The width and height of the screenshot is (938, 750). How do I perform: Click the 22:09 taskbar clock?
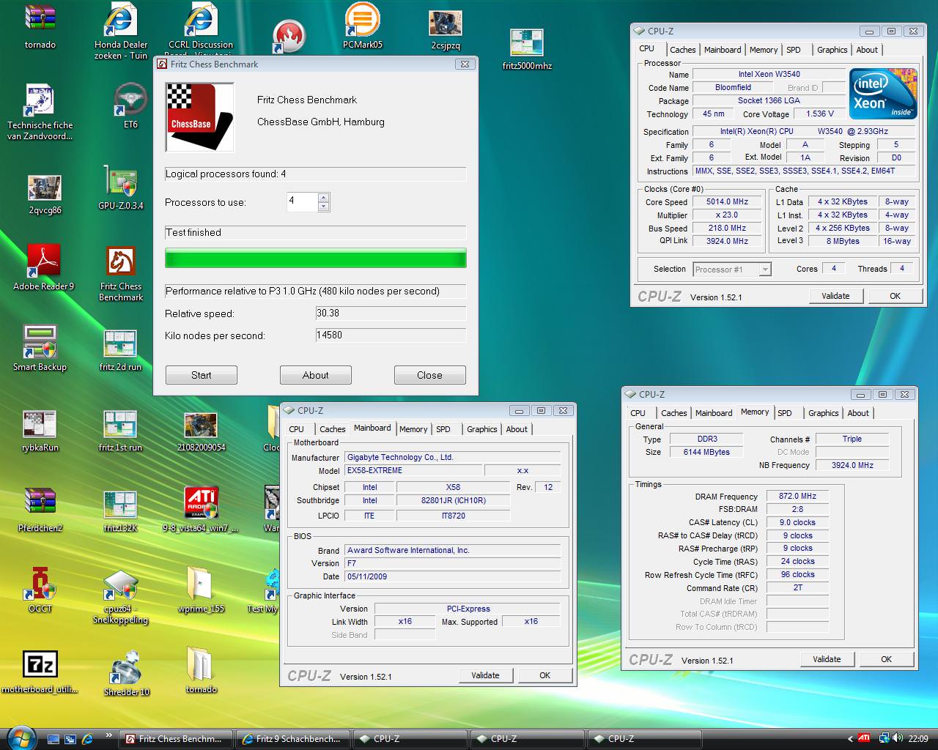click(918, 739)
